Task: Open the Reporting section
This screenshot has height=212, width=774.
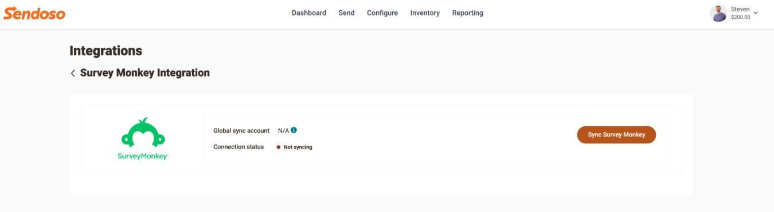Action: pos(467,13)
